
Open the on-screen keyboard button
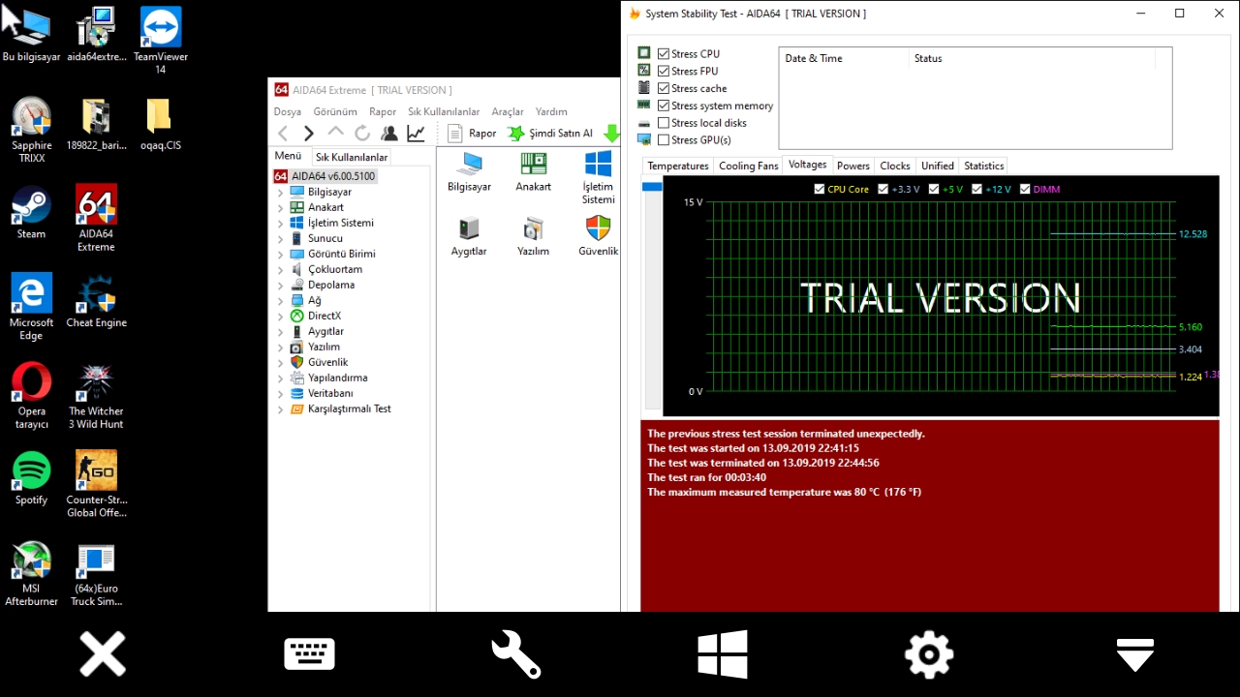pos(309,654)
